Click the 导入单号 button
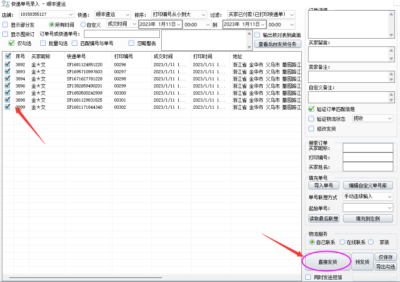The width and height of the screenshot is (400, 282). [x=323, y=186]
